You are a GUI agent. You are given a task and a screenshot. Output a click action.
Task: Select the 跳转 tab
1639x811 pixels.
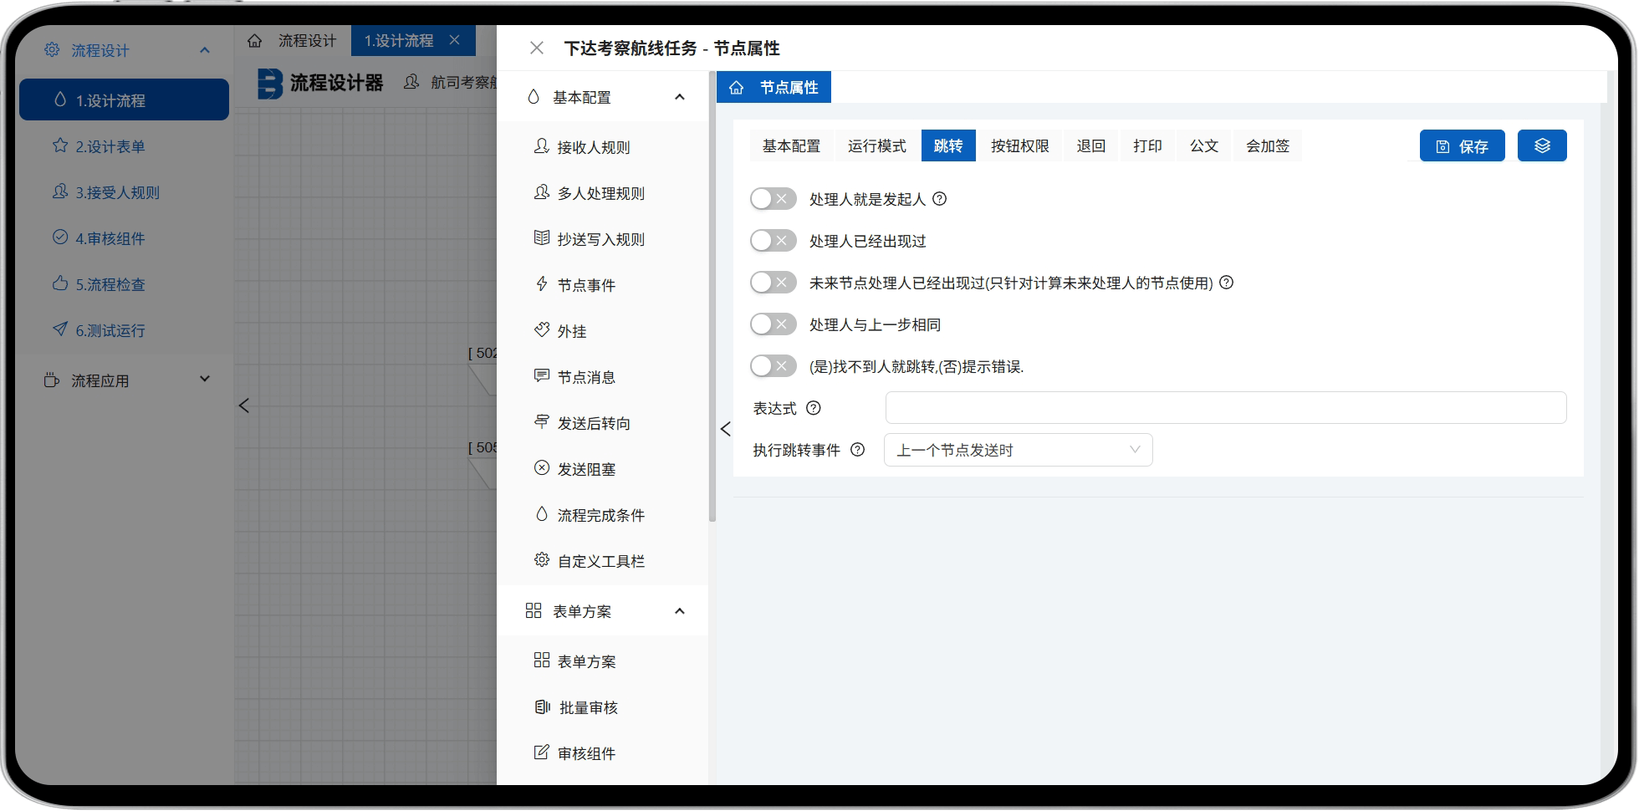pyautogui.click(x=948, y=145)
